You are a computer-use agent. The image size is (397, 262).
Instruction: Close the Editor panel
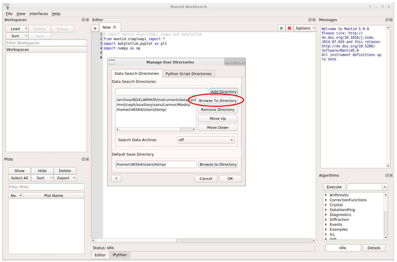point(314,20)
